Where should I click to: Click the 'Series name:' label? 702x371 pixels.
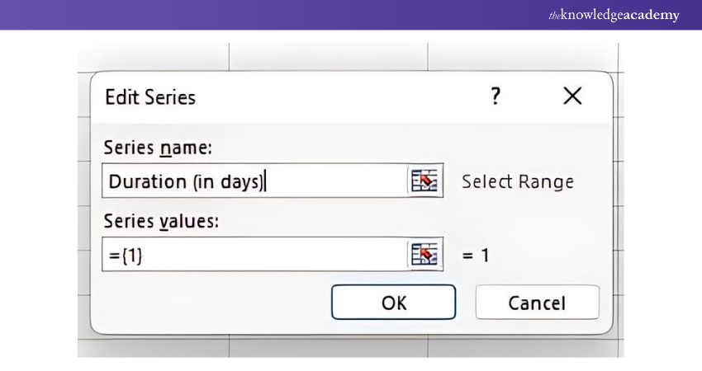pos(158,148)
